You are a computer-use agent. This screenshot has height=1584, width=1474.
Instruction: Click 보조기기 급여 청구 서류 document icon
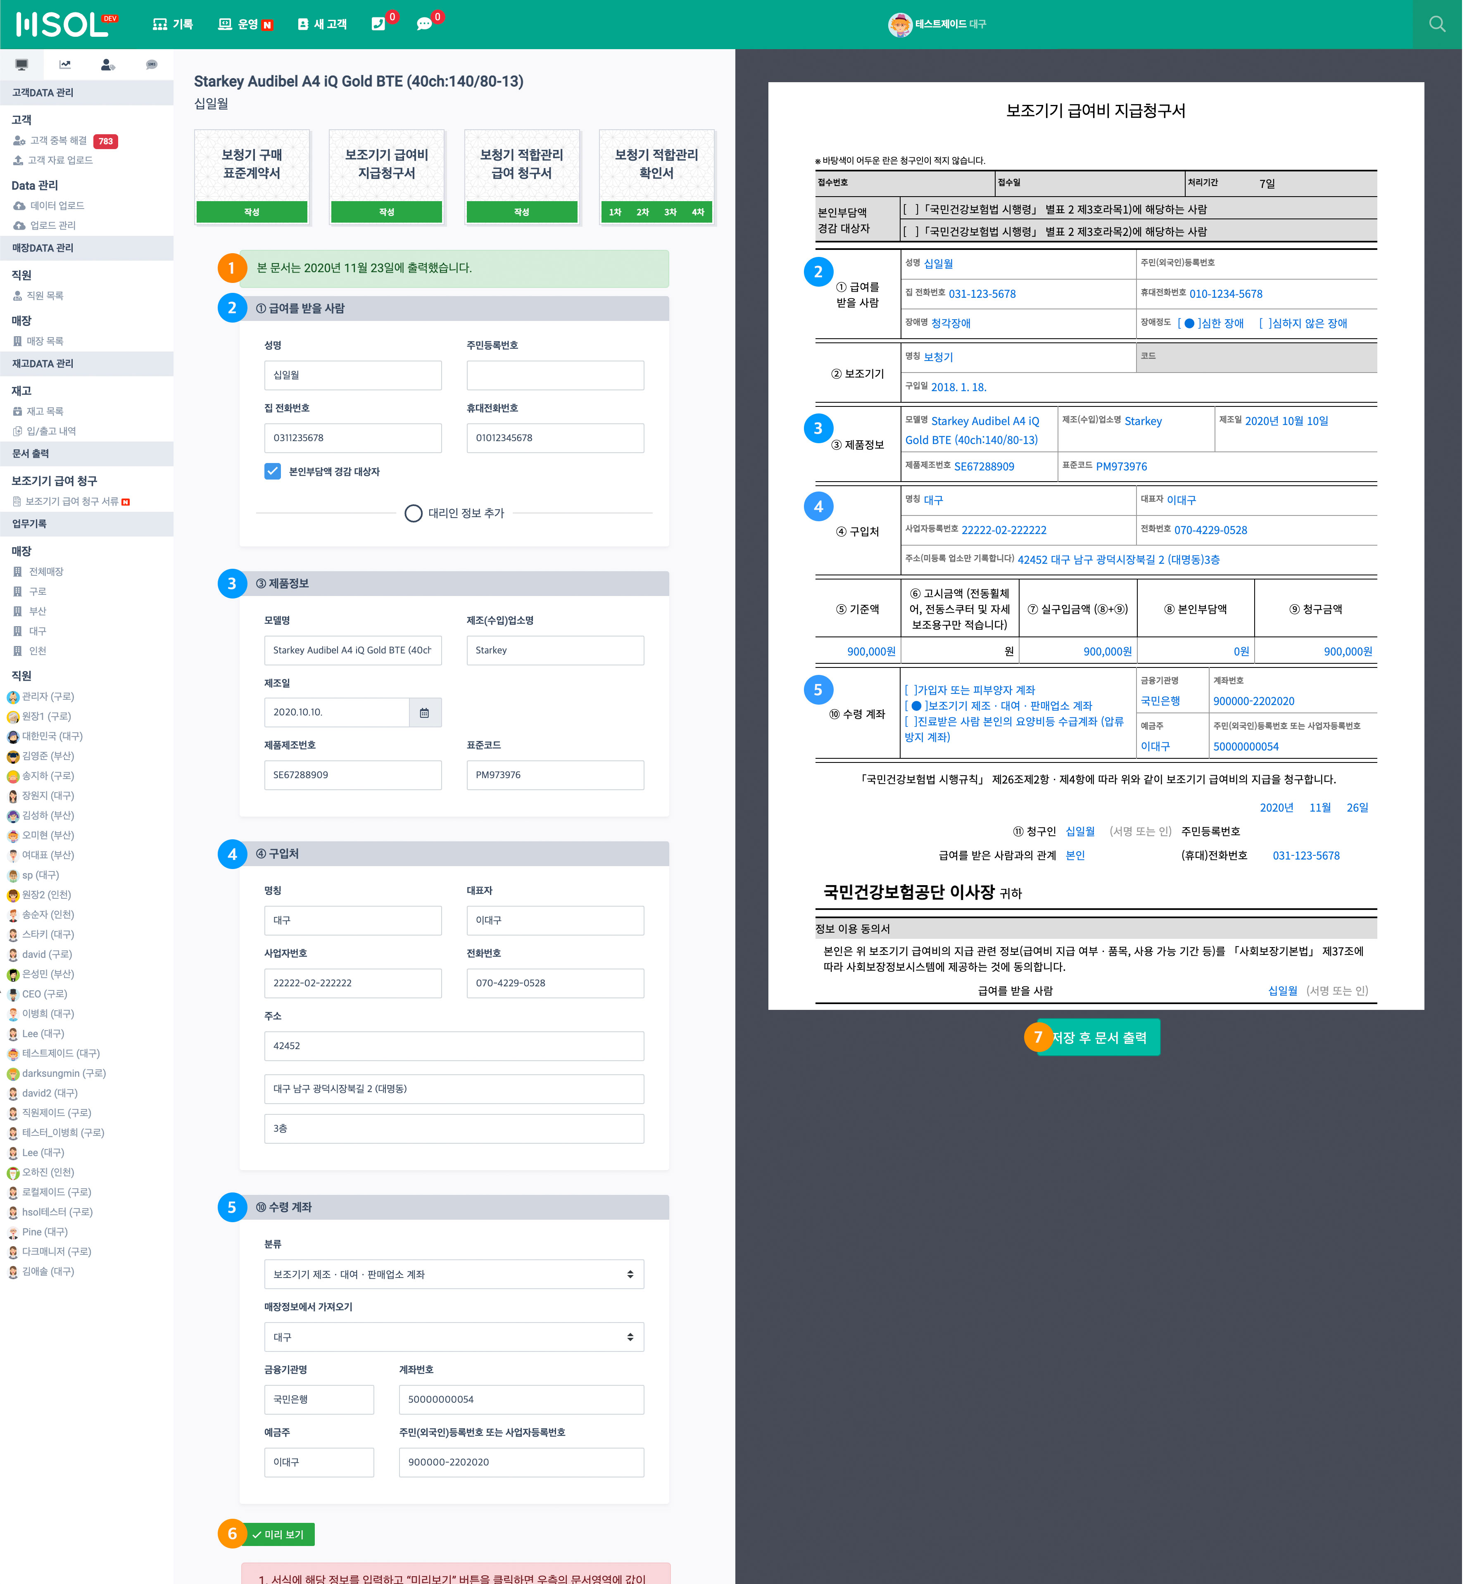coord(17,501)
